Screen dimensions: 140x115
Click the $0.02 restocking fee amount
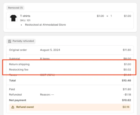127,70
